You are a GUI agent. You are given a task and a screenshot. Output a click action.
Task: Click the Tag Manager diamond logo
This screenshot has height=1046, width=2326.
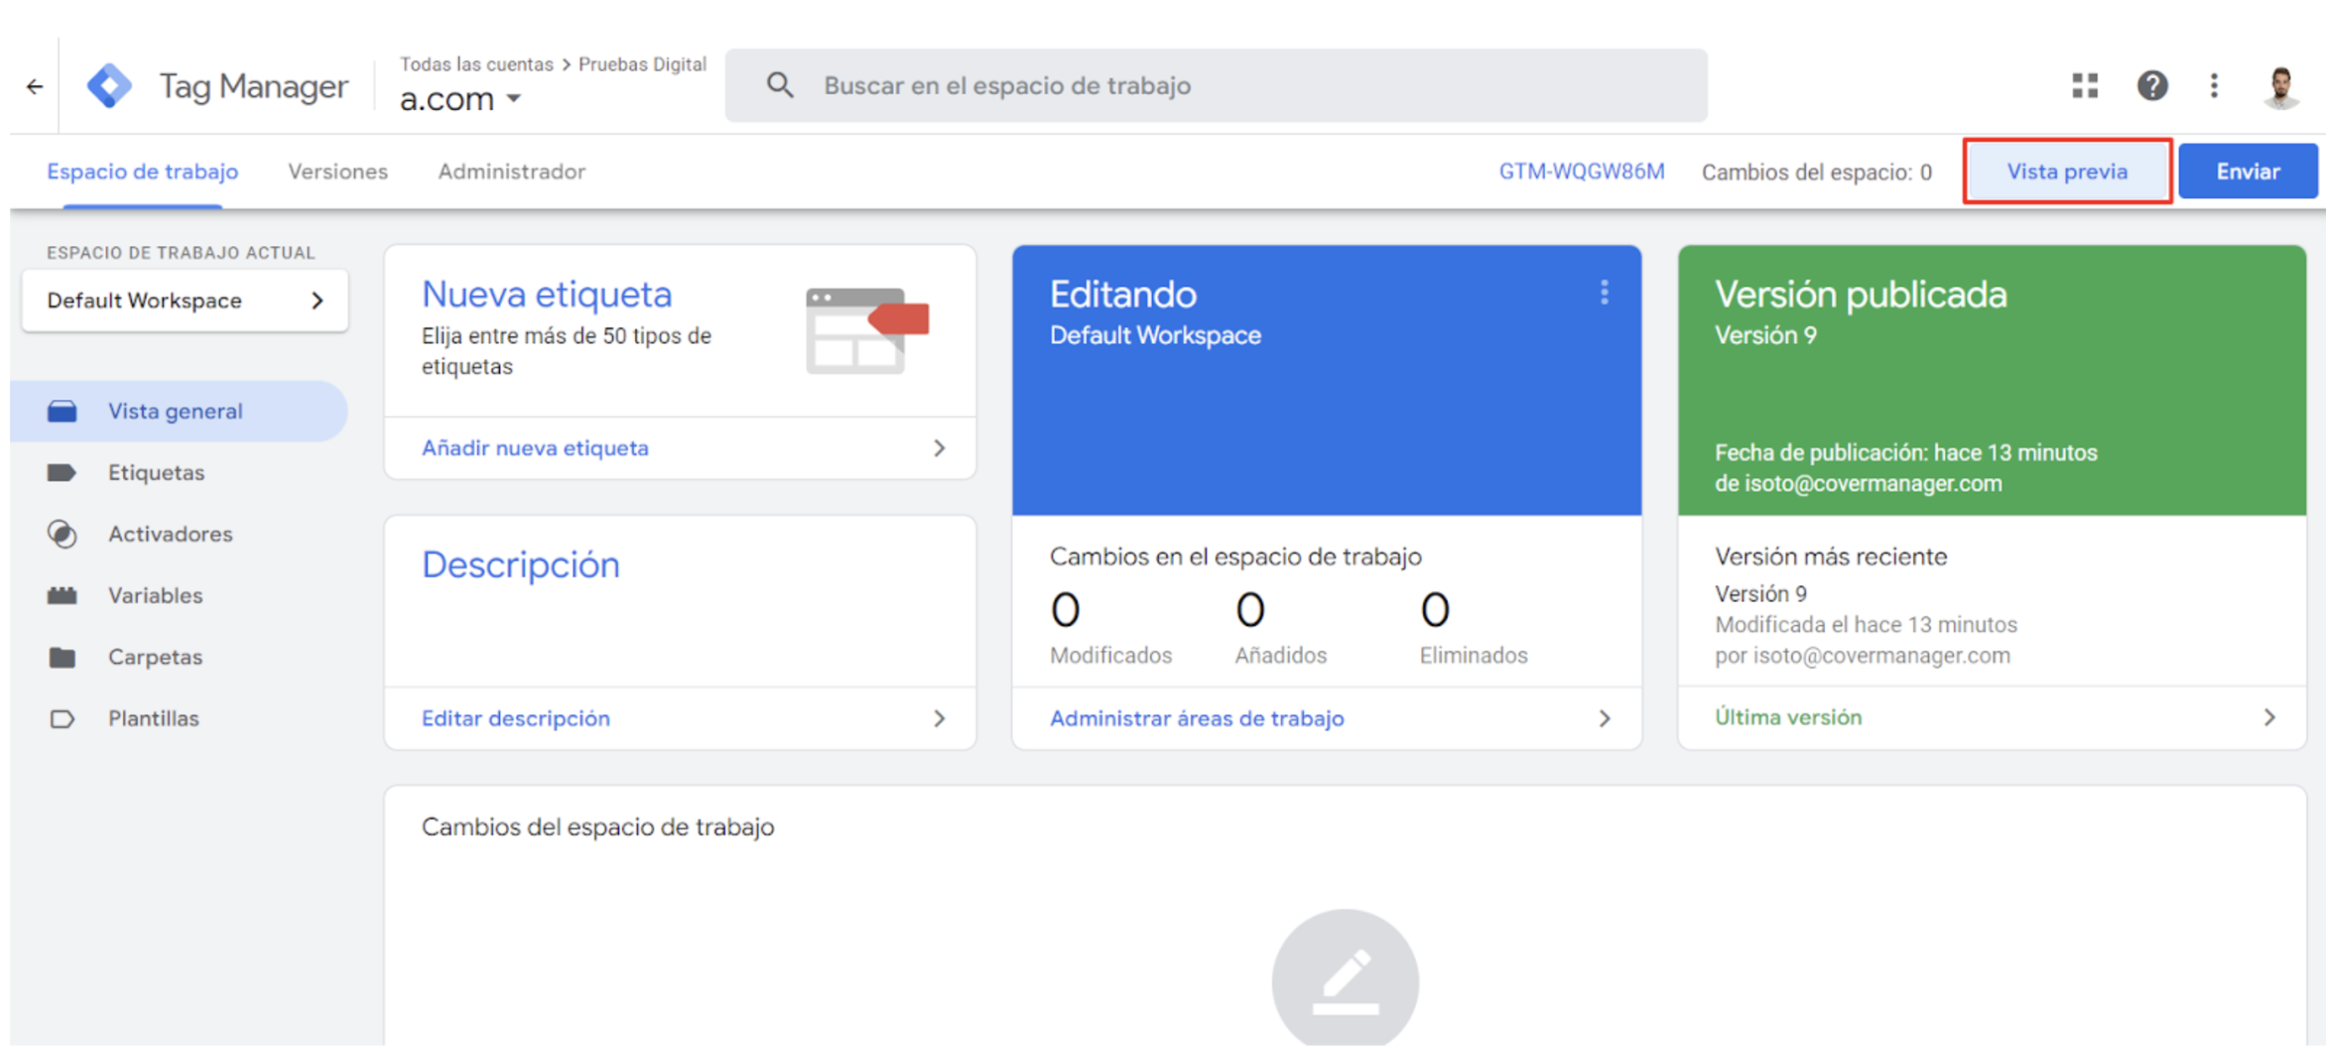point(110,87)
